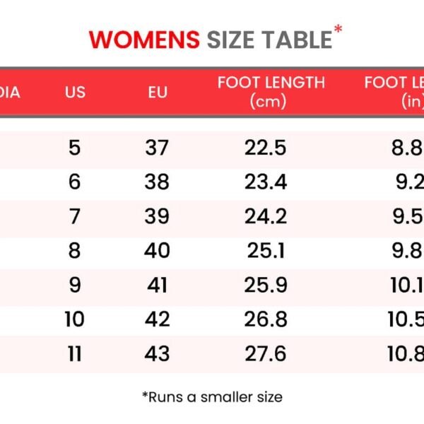Click the red asterisk beside the title
The width and height of the screenshot is (424, 424).
[338, 30]
